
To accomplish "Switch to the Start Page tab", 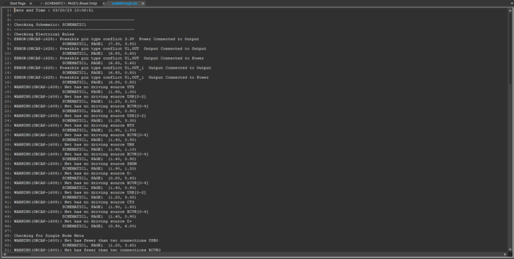I will click(x=17, y=3).
